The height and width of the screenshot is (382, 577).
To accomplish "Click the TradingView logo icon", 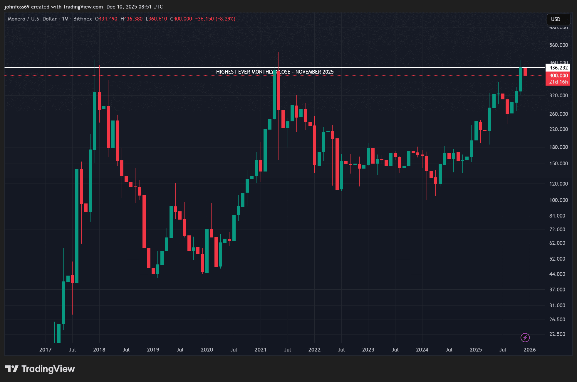I will pyautogui.click(x=12, y=369).
